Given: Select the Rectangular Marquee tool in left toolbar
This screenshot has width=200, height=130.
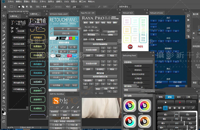Looking at the screenshot, I should (x=4, y=19).
